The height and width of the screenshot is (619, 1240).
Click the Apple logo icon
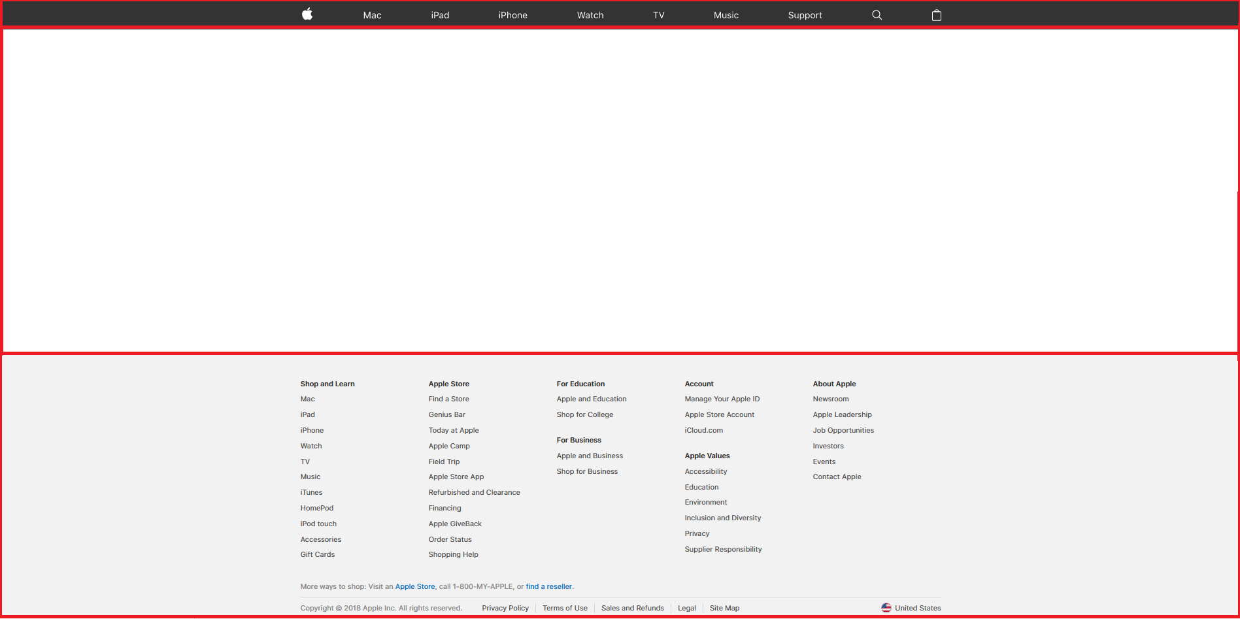pyautogui.click(x=307, y=14)
